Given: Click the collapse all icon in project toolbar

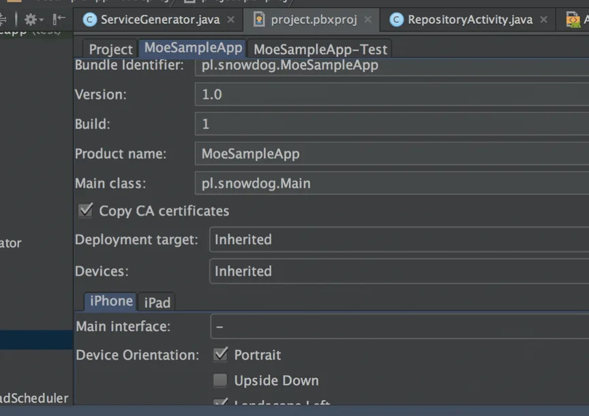Looking at the screenshot, I should pyautogui.click(x=3, y=19).
